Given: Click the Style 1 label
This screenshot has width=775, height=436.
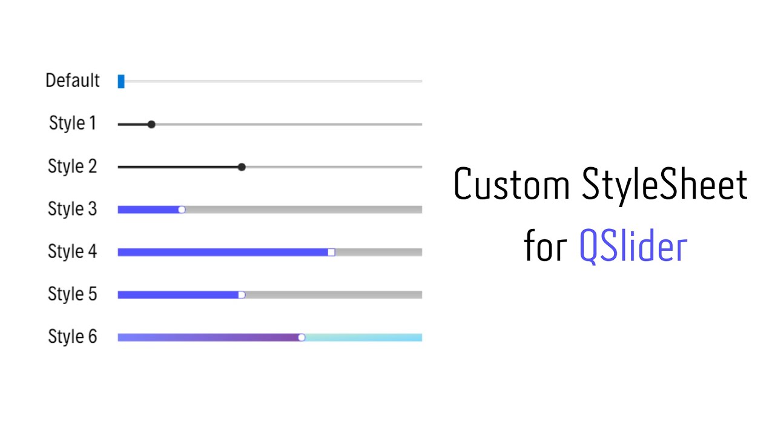Looking at the screenshot, I should (x=73, y=124).
